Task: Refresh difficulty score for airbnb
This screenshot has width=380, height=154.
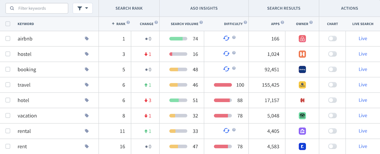Action: [226, 38]
